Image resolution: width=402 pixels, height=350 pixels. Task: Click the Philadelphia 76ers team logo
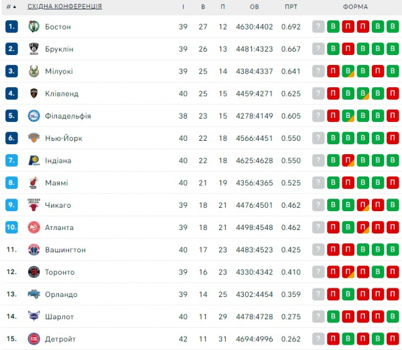click(34, 116)
